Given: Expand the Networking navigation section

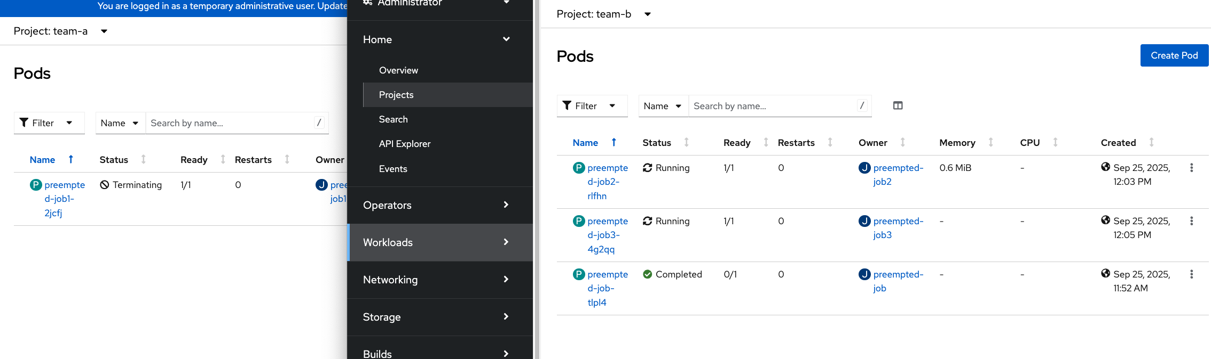Looking at the screenshot, I should tap(436, 280).
